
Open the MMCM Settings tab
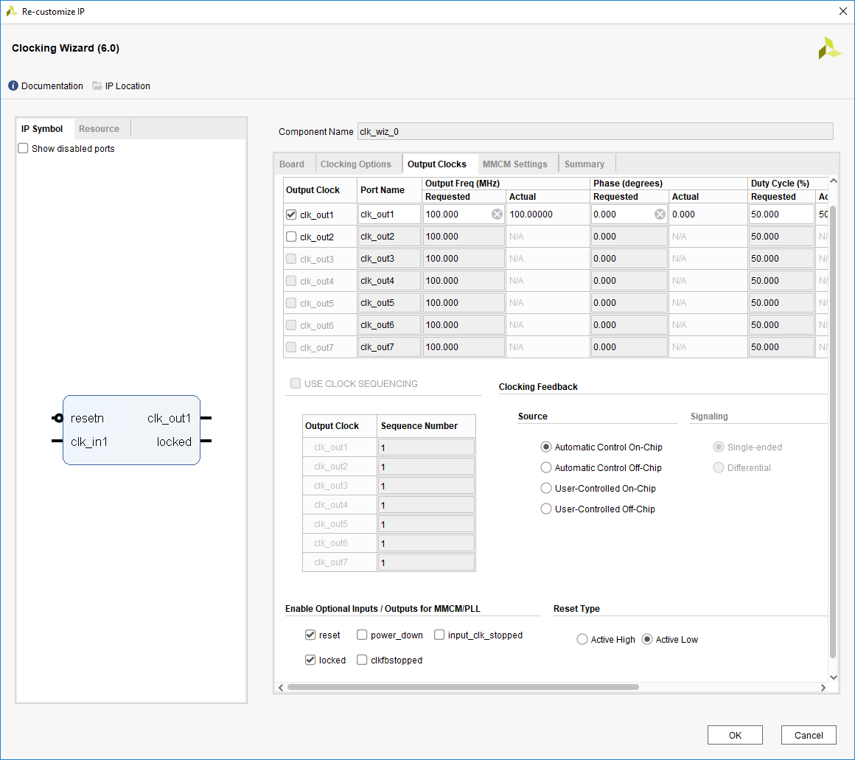[514, 164]
